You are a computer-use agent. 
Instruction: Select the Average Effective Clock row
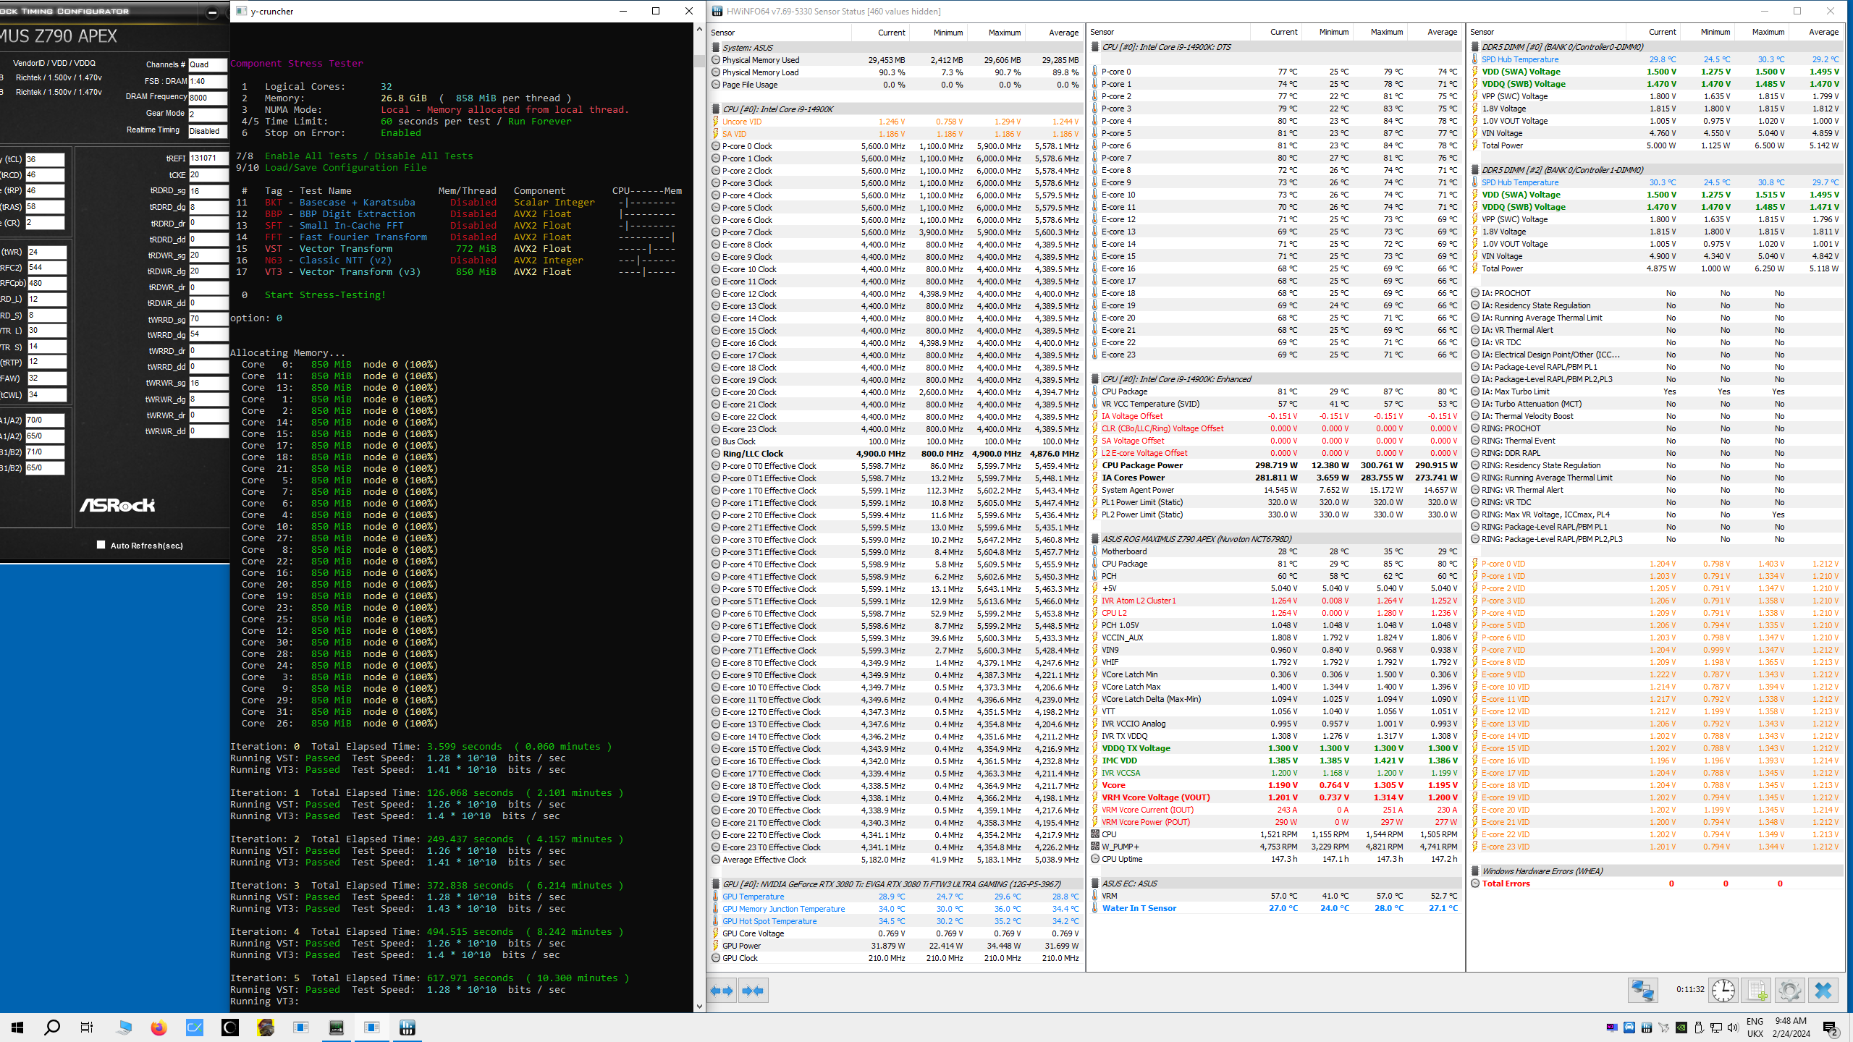click(x=896, y=860)
